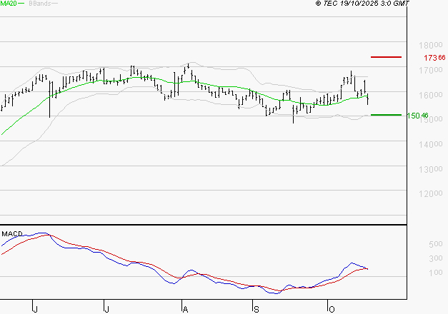The height and width of the screenshot is (314, 448).
Task: Click the 18000 price axis label
Action: (431, 45)
